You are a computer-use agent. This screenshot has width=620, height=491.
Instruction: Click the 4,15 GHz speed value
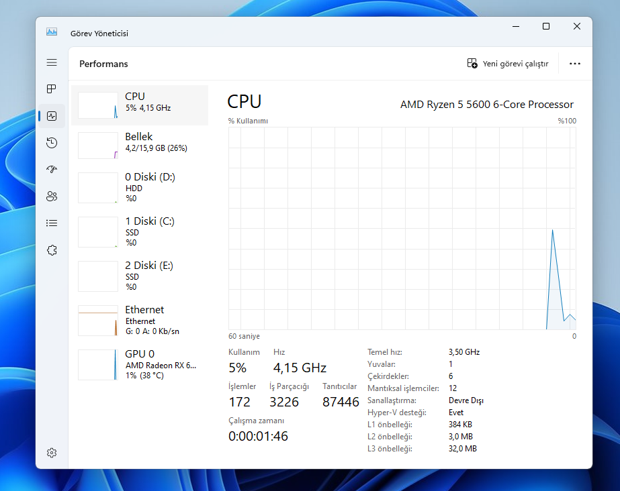(x=300, y=368)
